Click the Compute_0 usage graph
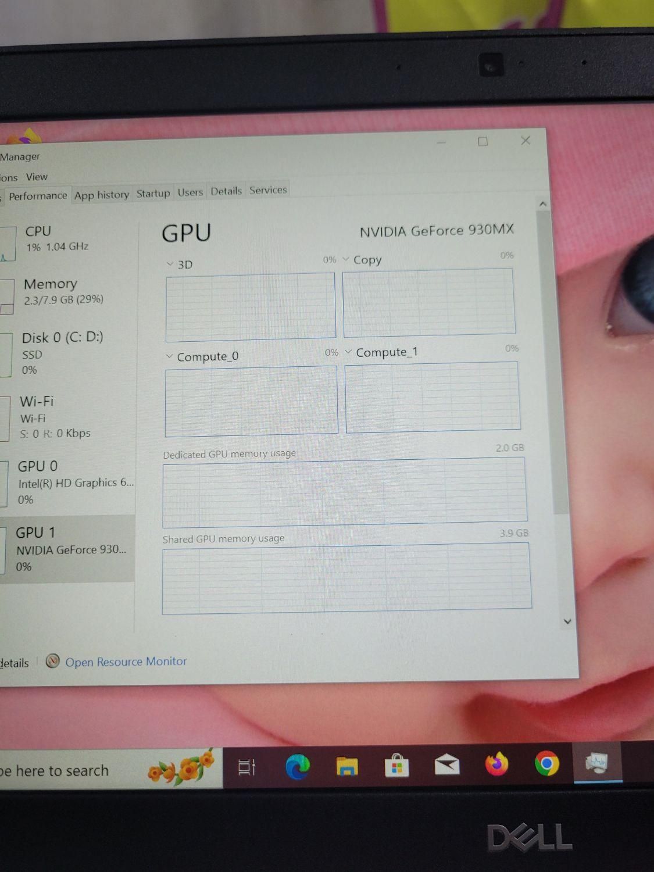This screenshot has width=654, height=872. (x=251, y=401)
